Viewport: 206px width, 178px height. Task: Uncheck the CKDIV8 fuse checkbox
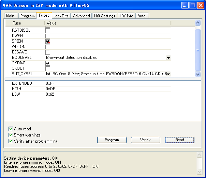(x=48, y=63)
